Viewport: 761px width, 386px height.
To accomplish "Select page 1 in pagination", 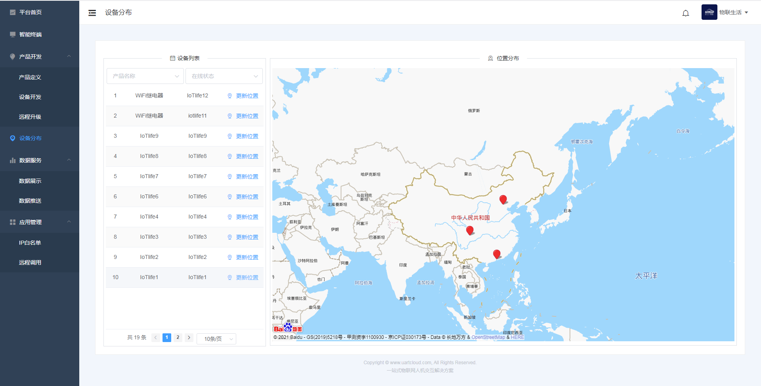I will tap(167, 338).
